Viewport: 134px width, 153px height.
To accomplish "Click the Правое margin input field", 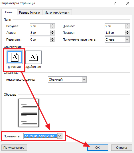I will click(115, 33).
